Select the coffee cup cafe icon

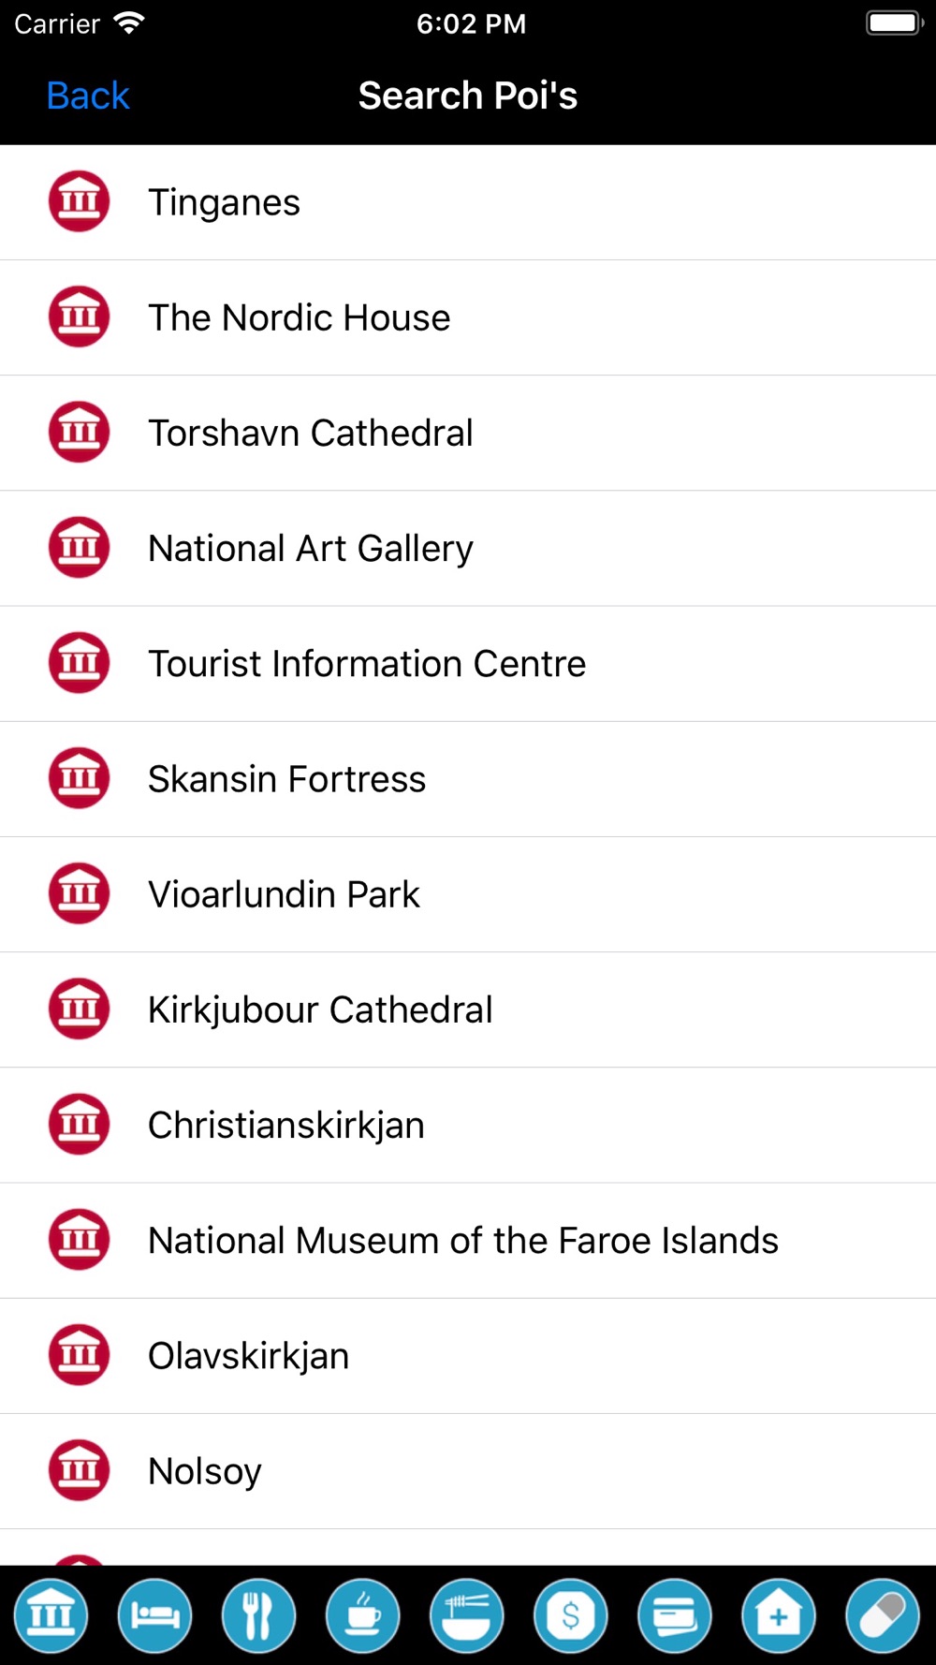[363, 1615]
